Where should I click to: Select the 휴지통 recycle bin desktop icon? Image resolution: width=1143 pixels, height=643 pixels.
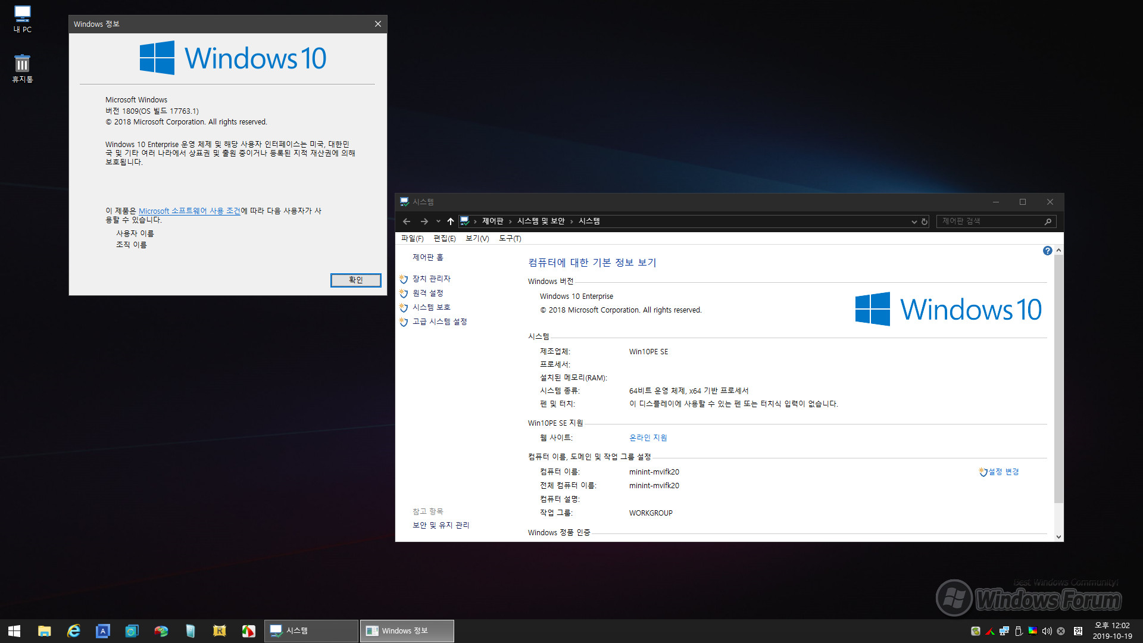pyautogui.click(x=23, y=68)
